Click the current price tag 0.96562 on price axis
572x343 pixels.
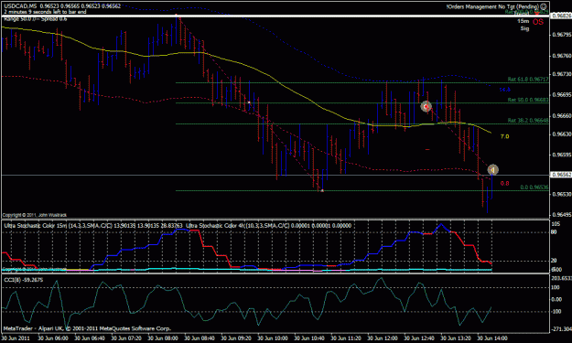coord(561,175)
